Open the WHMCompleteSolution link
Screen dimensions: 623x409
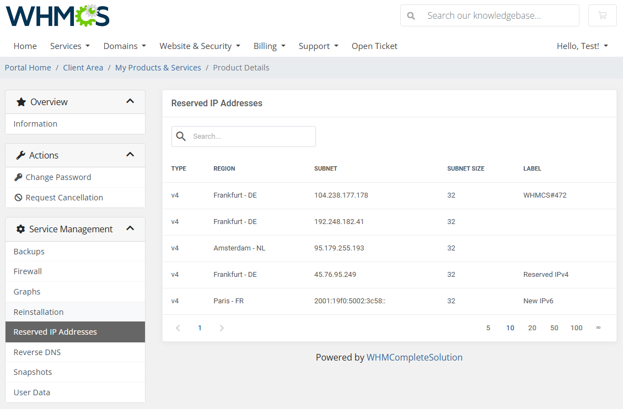414,357
